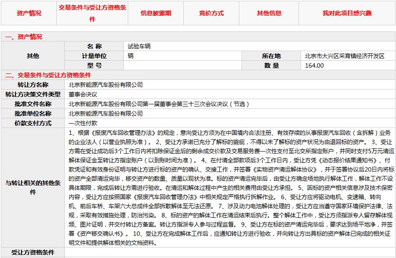Click the 型号 label cell
396x258 pixels.
click(94, 65)
